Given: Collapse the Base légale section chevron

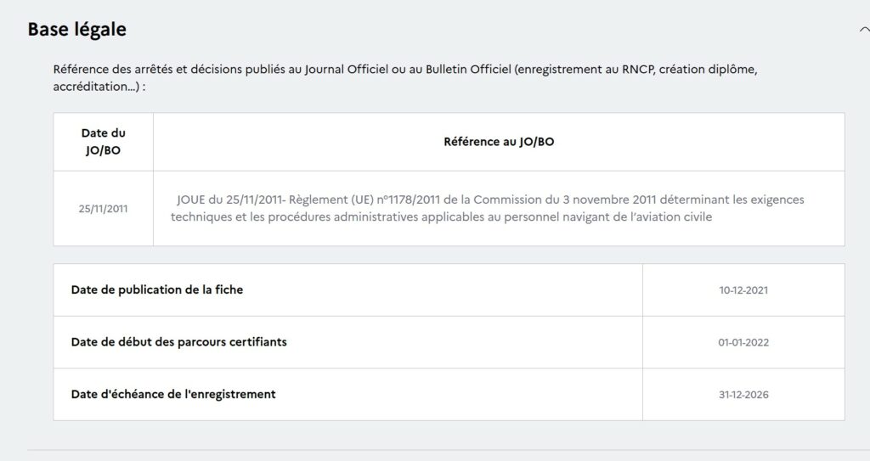Looking at the screenshot, I should click(864, 29).
